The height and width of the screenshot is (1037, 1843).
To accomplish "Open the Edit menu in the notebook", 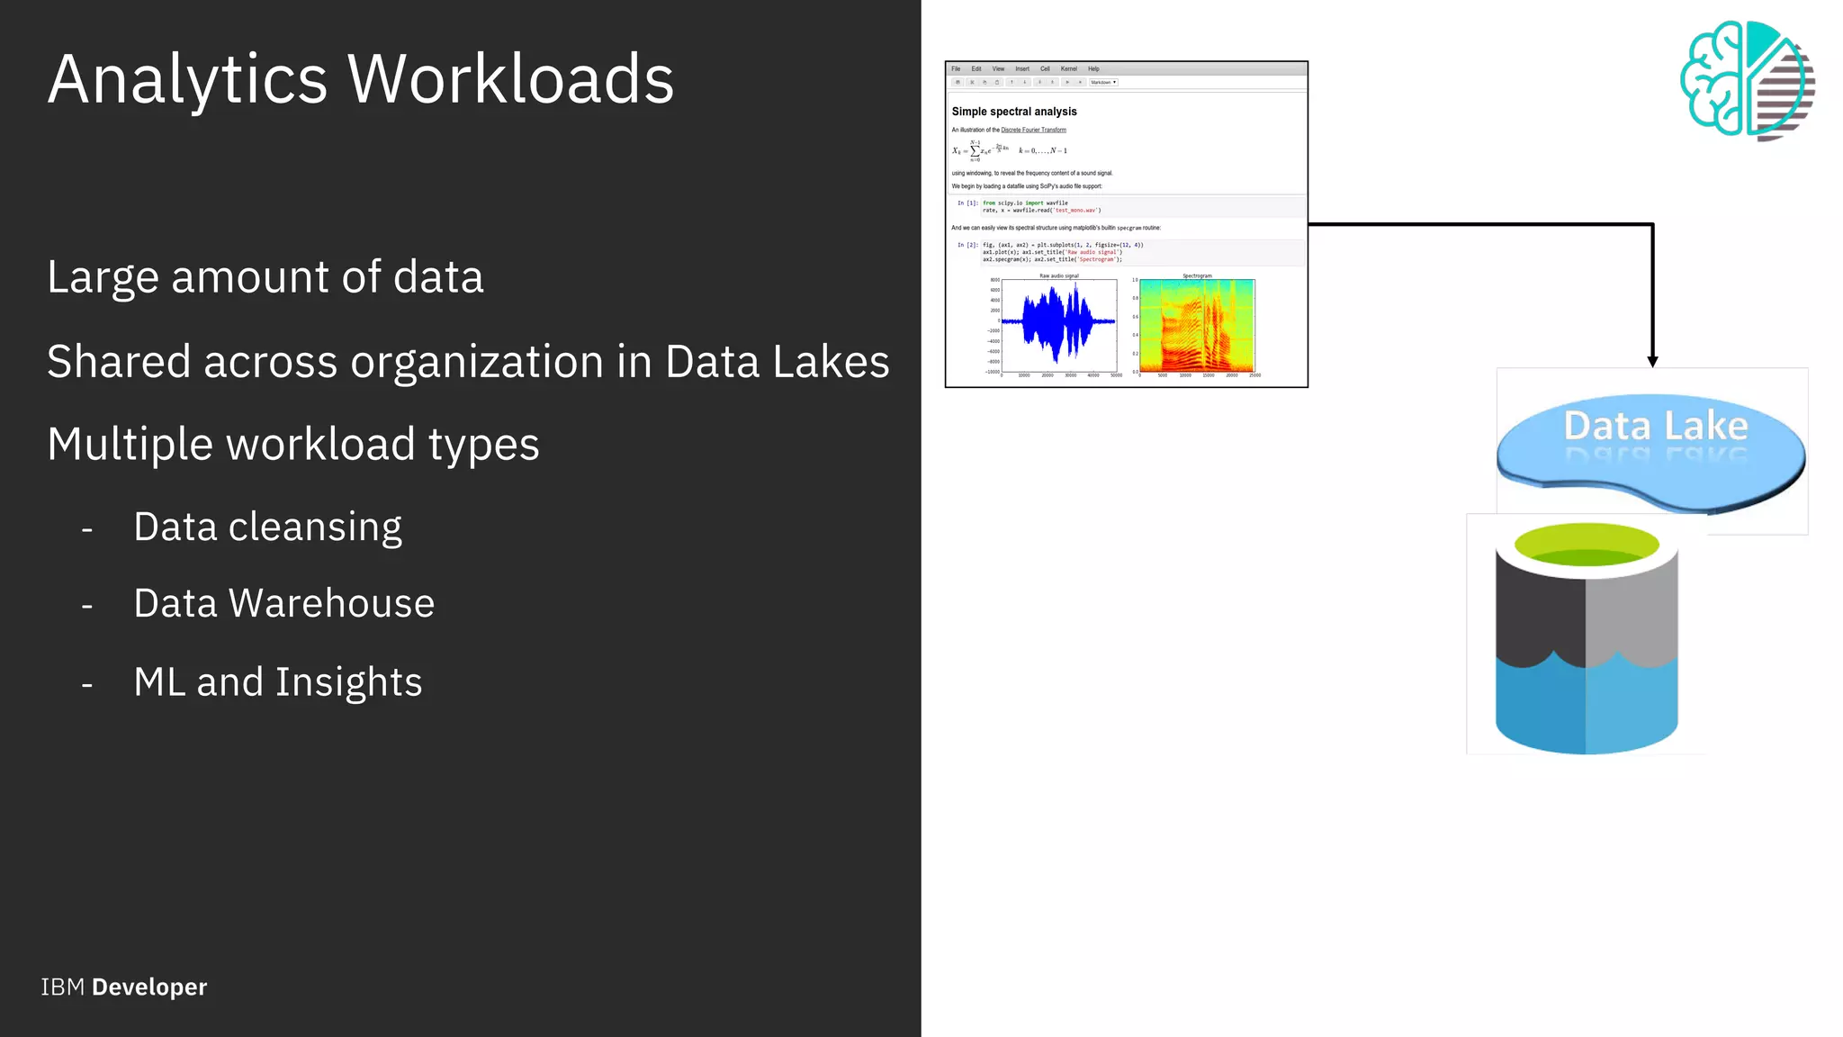I will coord(976,68).
